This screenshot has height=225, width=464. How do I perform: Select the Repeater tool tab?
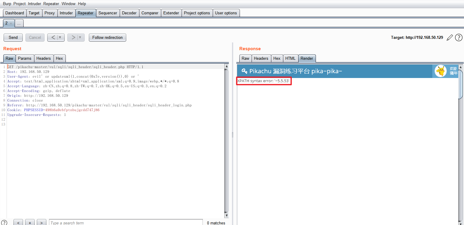86,13
